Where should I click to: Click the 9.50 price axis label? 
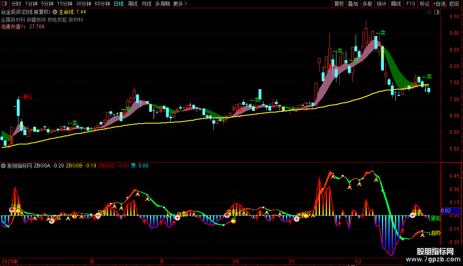[454, 17]
